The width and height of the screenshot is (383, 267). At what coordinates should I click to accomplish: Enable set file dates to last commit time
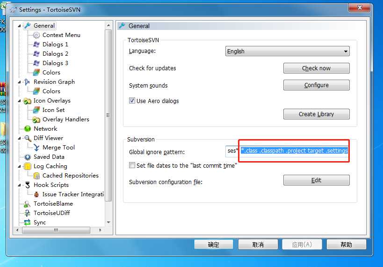click(132, 165)
